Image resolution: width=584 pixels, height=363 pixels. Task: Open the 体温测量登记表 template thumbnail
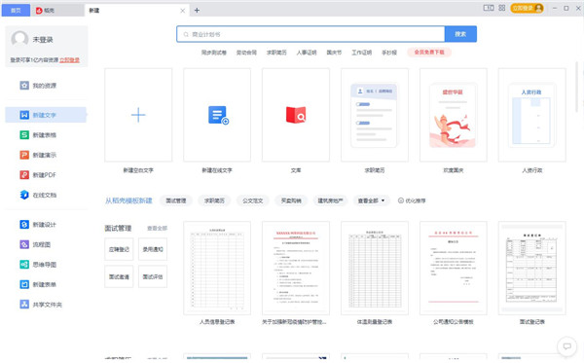click(375, 268)
